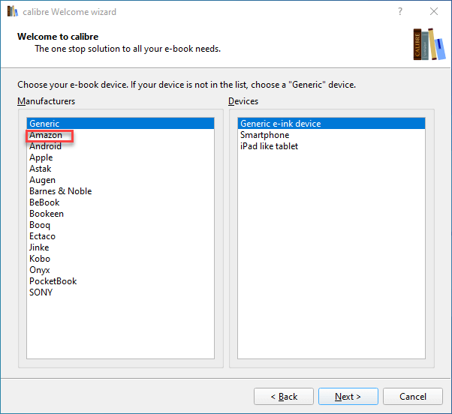Select Amazon manufacturer

tap(120, 135)
